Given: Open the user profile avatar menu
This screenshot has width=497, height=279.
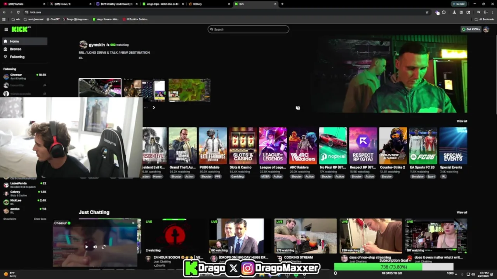Looking at the screenshot, I should point(486,29).
